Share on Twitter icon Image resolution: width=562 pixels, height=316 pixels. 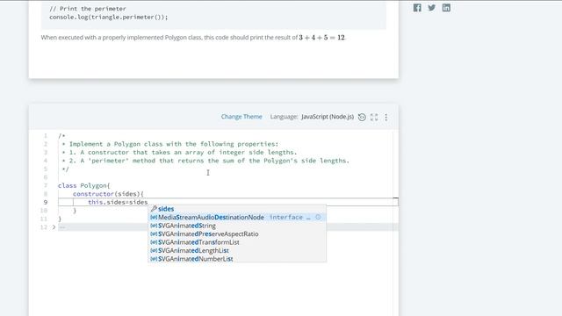tap(432, 8)
